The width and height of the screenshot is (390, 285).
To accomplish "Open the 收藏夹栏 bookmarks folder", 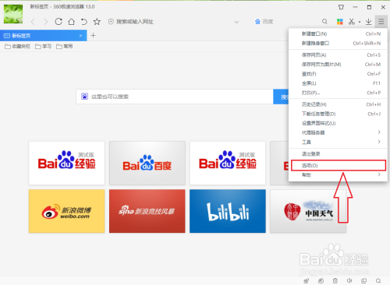I will coord(17,47).
